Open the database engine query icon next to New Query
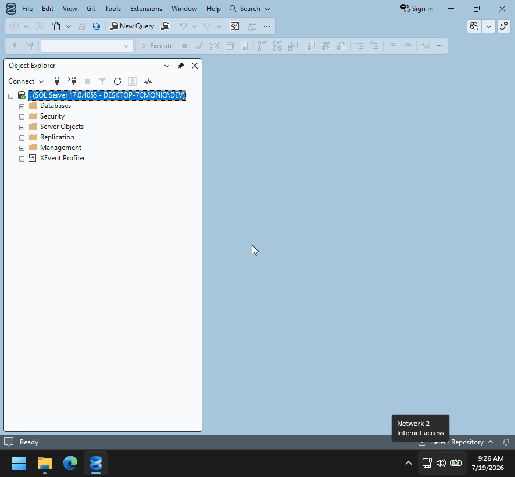This screenshot has width=515, height=477. 165,26
